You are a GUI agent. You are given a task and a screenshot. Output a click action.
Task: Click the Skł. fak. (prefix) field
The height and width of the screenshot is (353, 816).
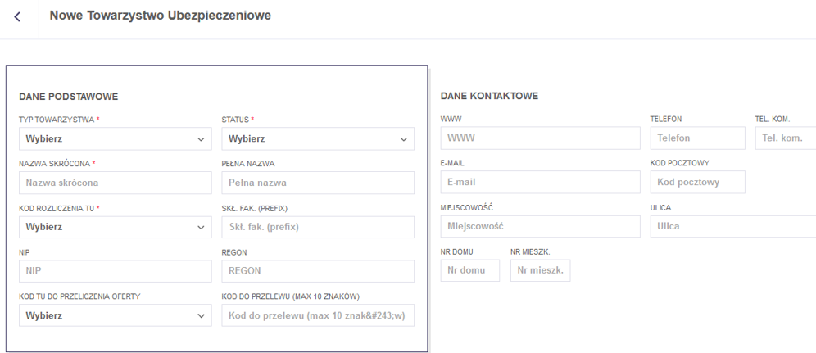[x=318, y=227]
